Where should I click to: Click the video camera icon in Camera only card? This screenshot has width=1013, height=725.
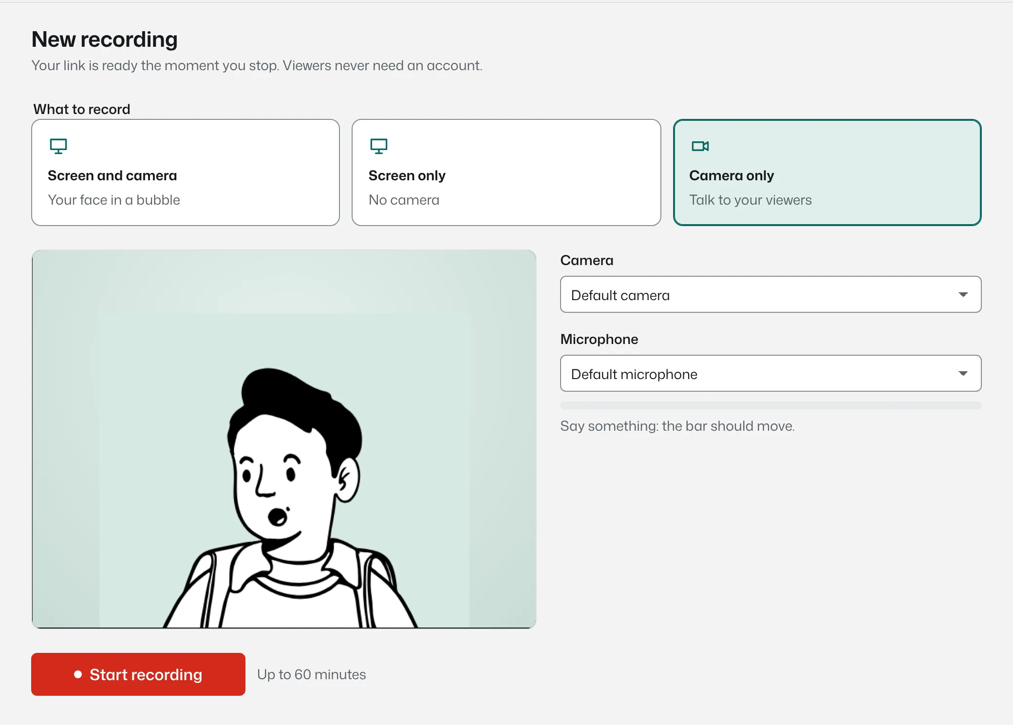coord(700,146)
